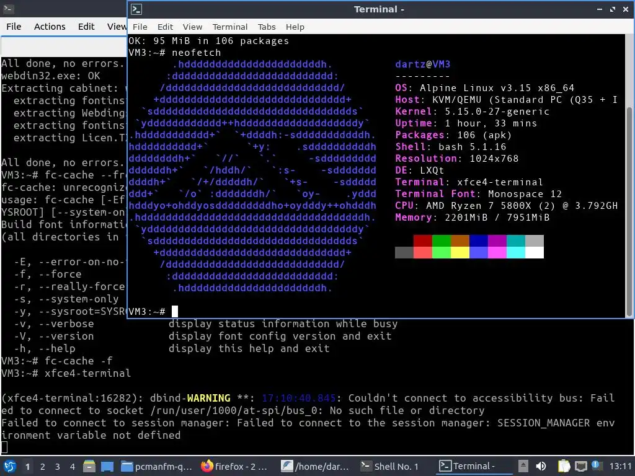Click the Shell 'bash 5.1.16' text
This screenshot has height=476, width=635.
pos(472,147)
